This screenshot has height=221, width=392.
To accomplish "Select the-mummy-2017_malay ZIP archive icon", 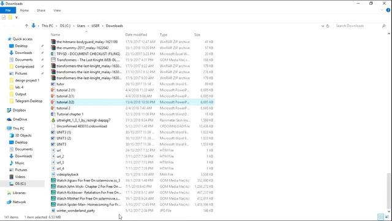I will tap(53, 48).
